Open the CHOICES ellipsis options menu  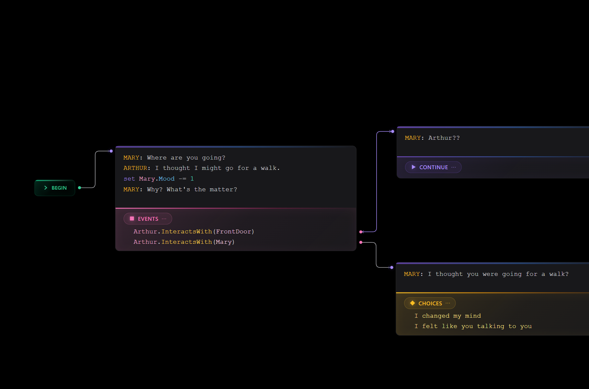click(448, 303)
